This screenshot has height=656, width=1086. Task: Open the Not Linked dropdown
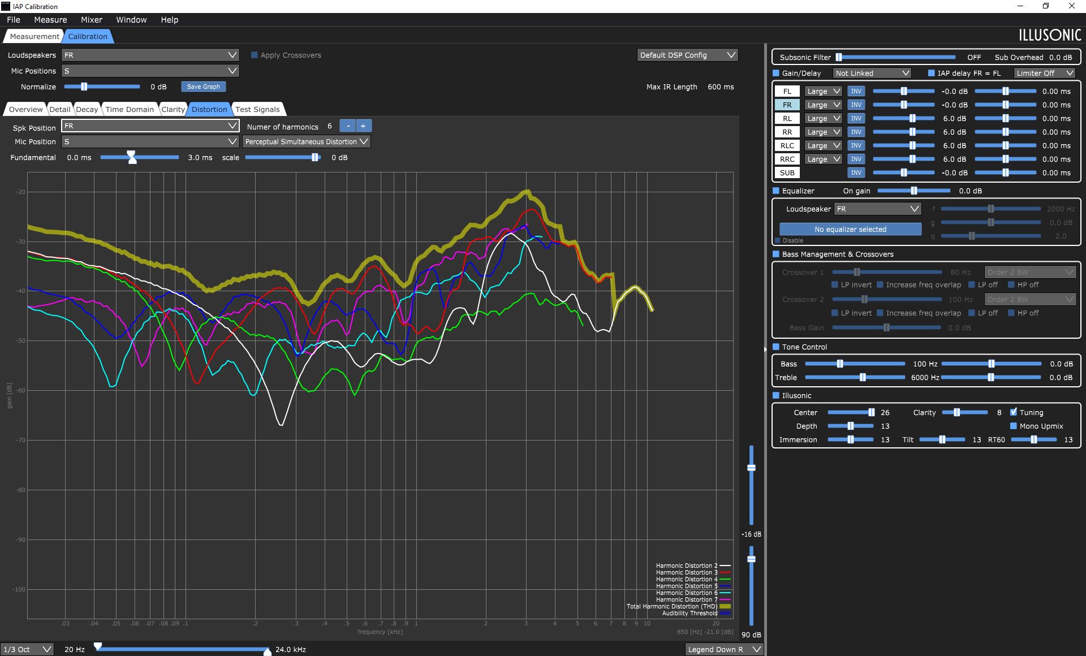point(872,73)
